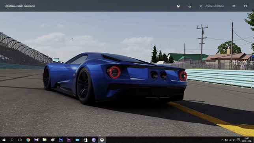Open the purple globe app on taskbar
254x143 pixels.
click(x=93, y=140)
